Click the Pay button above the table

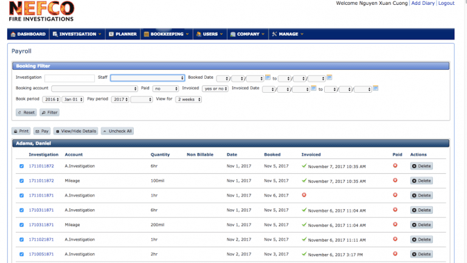tap(42, 131)
